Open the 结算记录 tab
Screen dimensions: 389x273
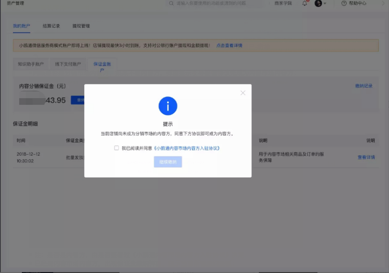pyautogui.click(x=51, y=26)
